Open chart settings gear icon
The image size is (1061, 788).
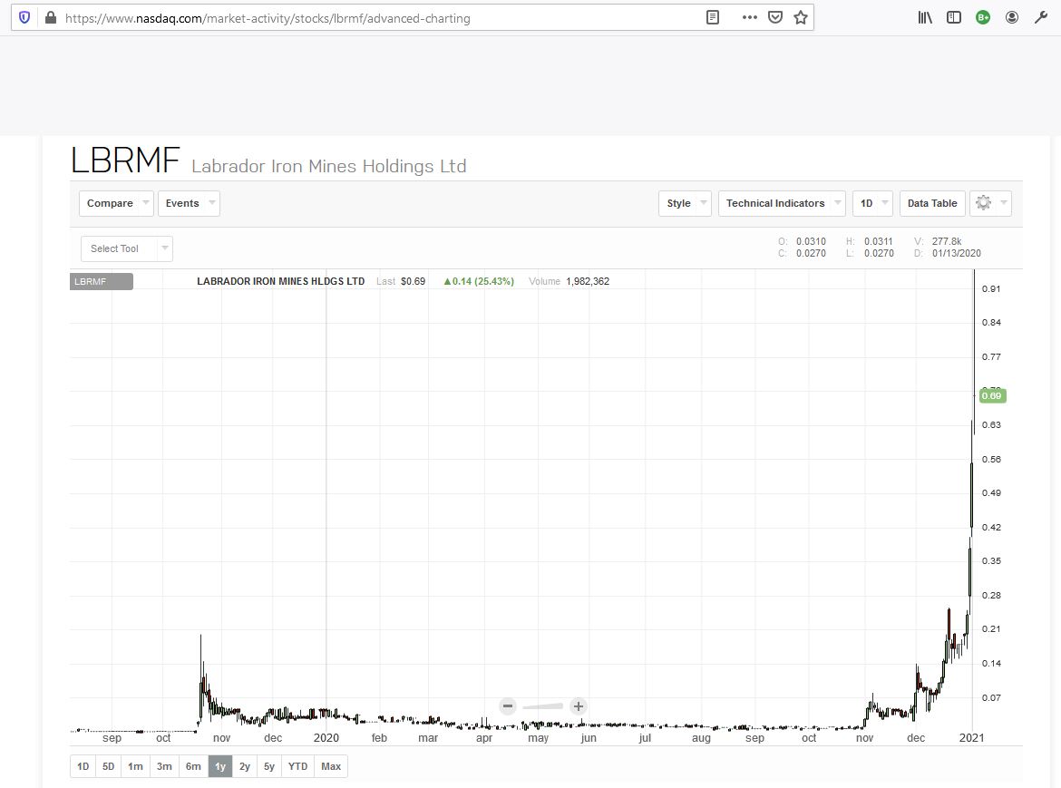[983, 203]
